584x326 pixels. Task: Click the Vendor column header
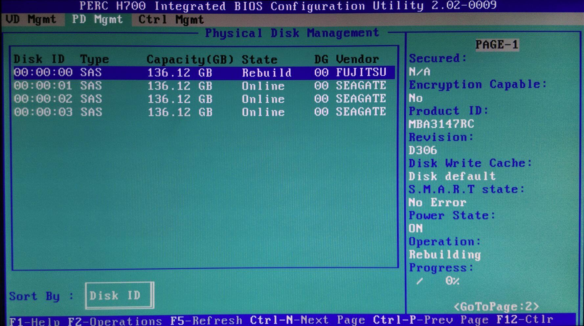click(357, 59)
